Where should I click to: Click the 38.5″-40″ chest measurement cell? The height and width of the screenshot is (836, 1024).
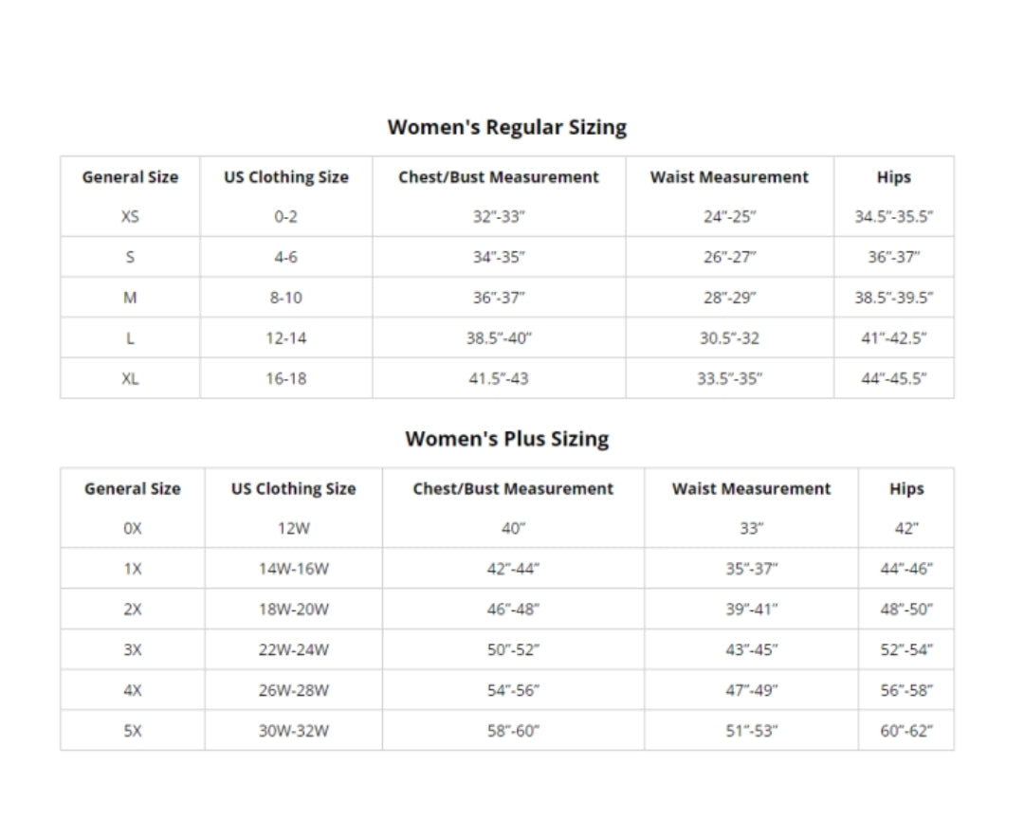tap(499, 338)
